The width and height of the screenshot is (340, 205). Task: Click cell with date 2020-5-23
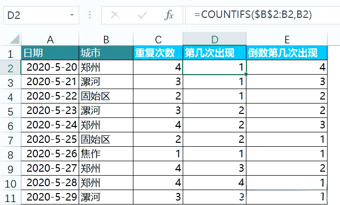(x=50, y=110)
